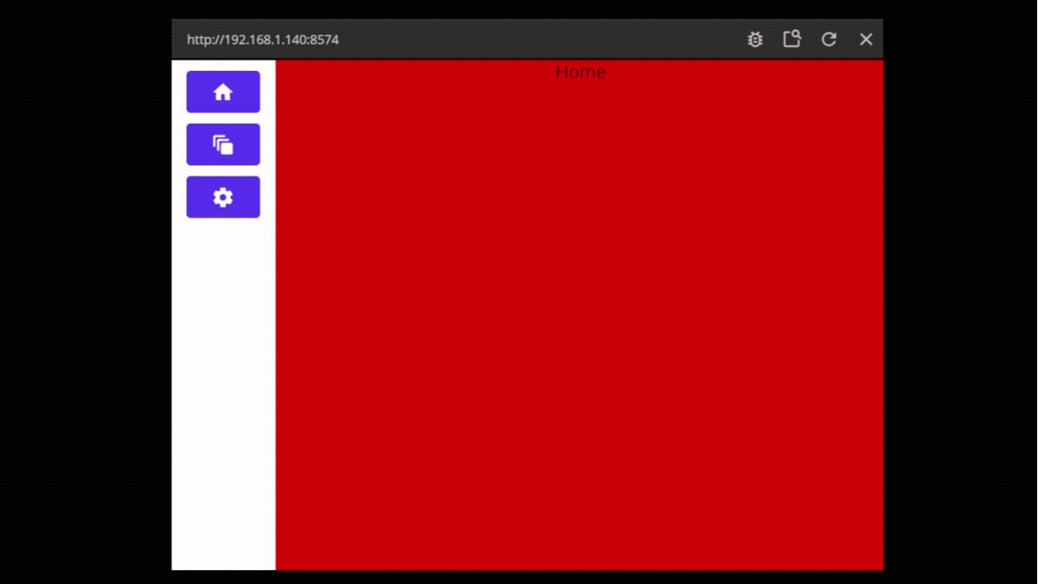Click the Home icon button in sidebar

[223, 92]
